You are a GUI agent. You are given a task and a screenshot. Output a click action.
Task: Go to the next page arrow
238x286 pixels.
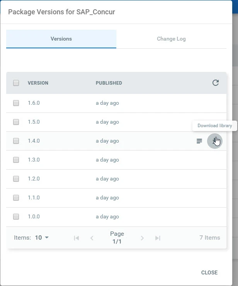point(142,238)
